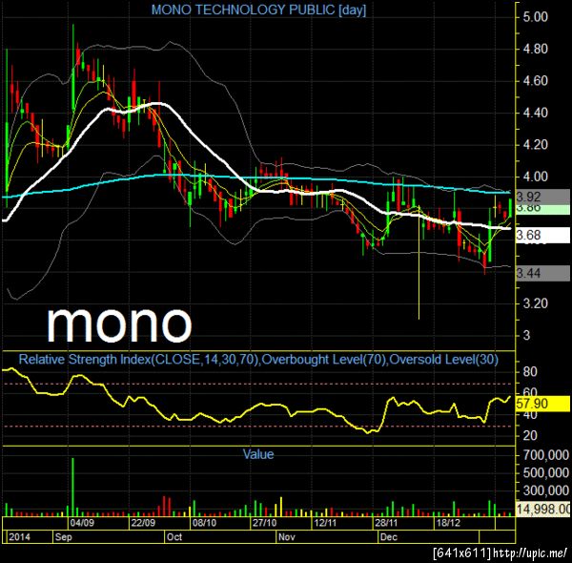Click the 4.40 price axis label
This screenshot has width=572, height=563.
pyautogui.click(x=535, y=113)
